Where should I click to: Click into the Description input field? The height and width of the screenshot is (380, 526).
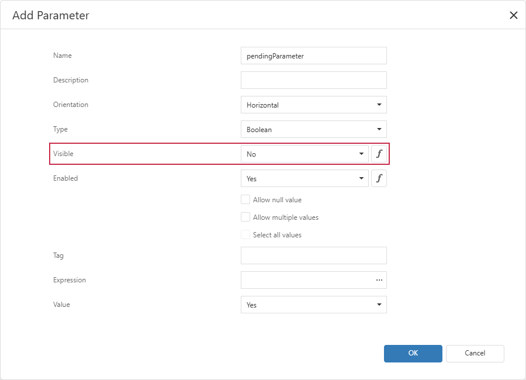tap(314, 80)
